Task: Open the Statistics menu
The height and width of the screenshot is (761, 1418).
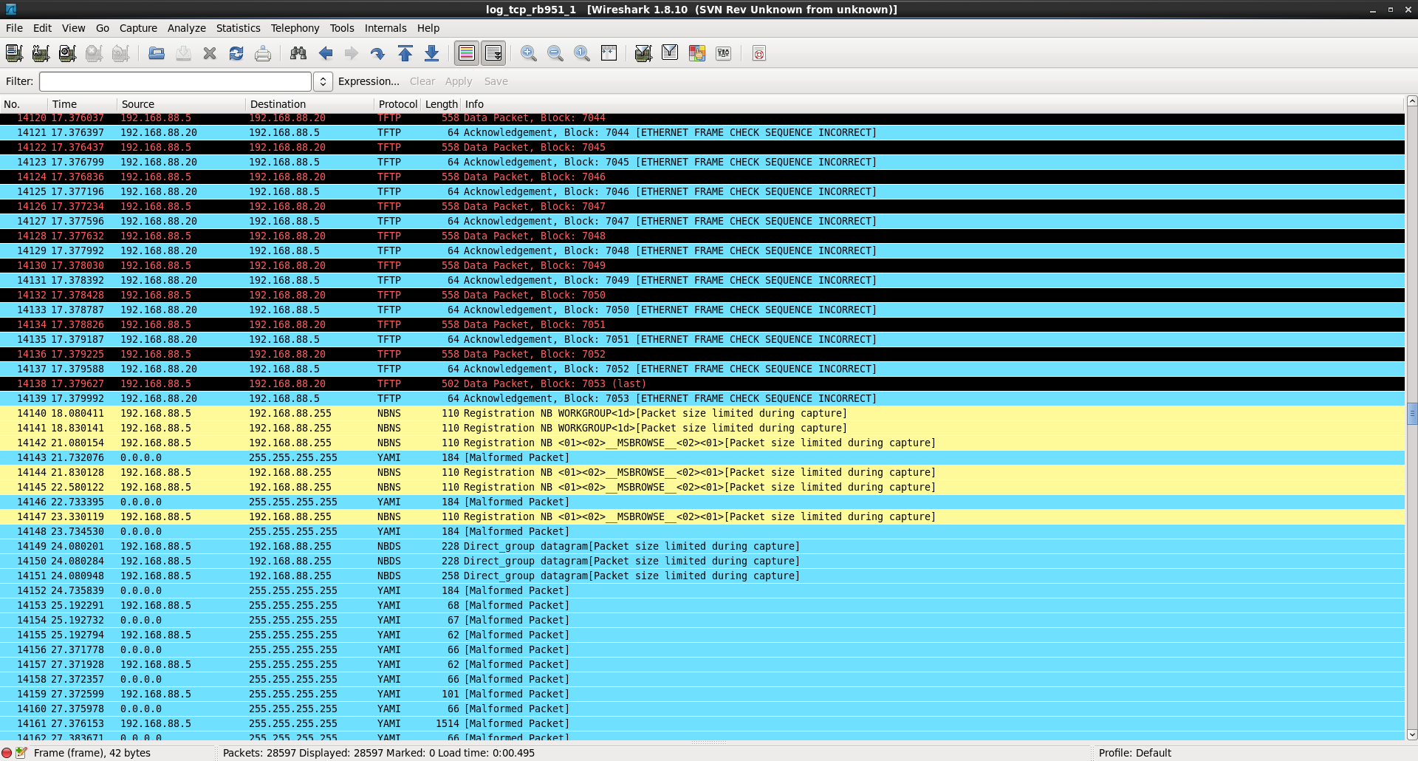Action: (238, 28)
